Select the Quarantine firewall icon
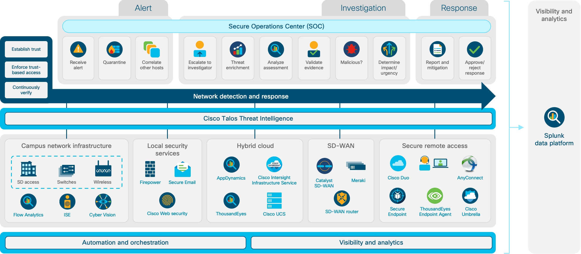The image size is (581, 254). point(114,49)
